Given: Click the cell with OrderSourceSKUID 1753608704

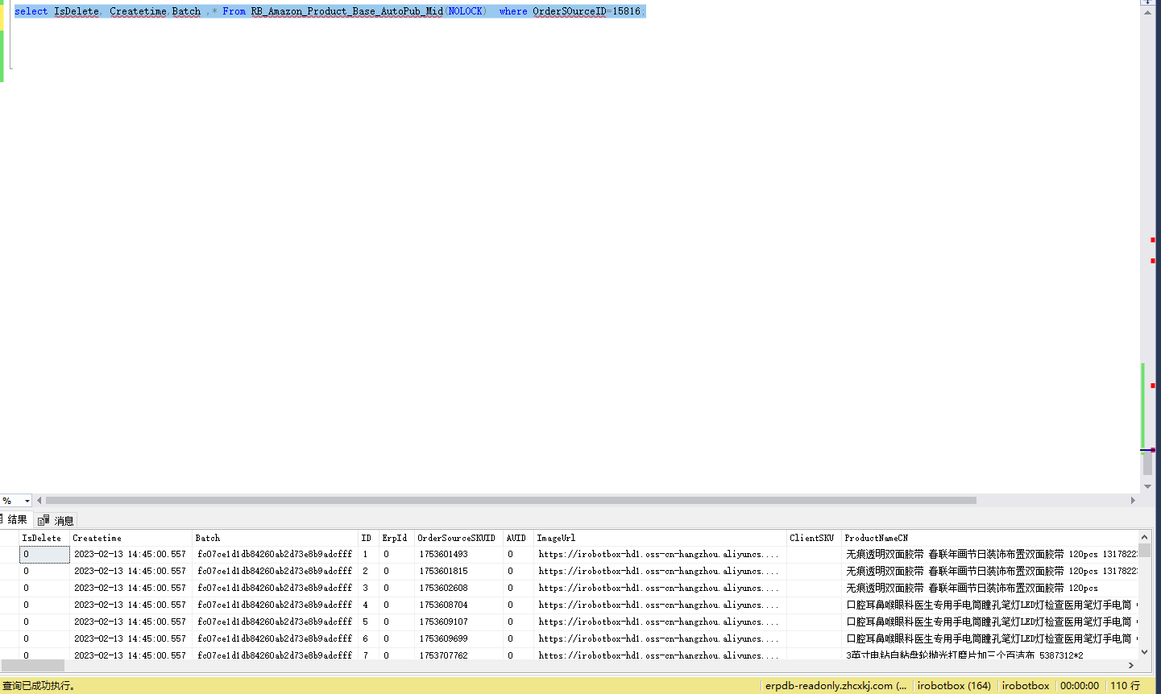Looking at the screenshot, I should (x=459, y=605).
